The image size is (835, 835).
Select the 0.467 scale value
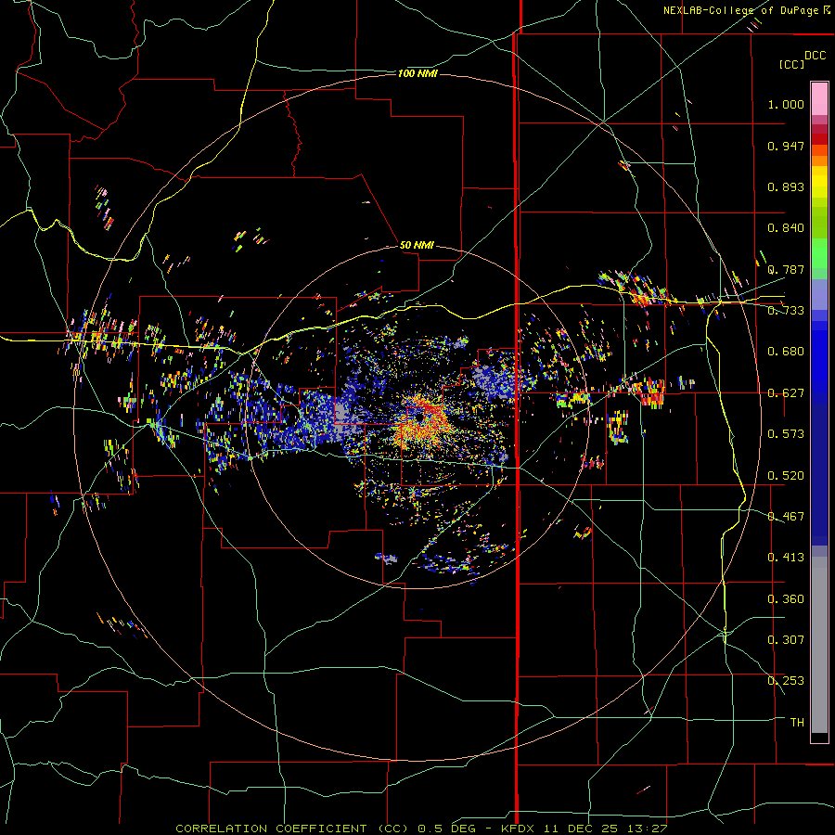pyautogui.click(x=786, y=517)
